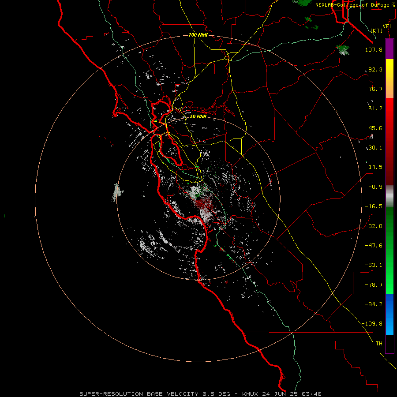Click the VEL legend title
The image size is (397, 397).
(387, 26)
